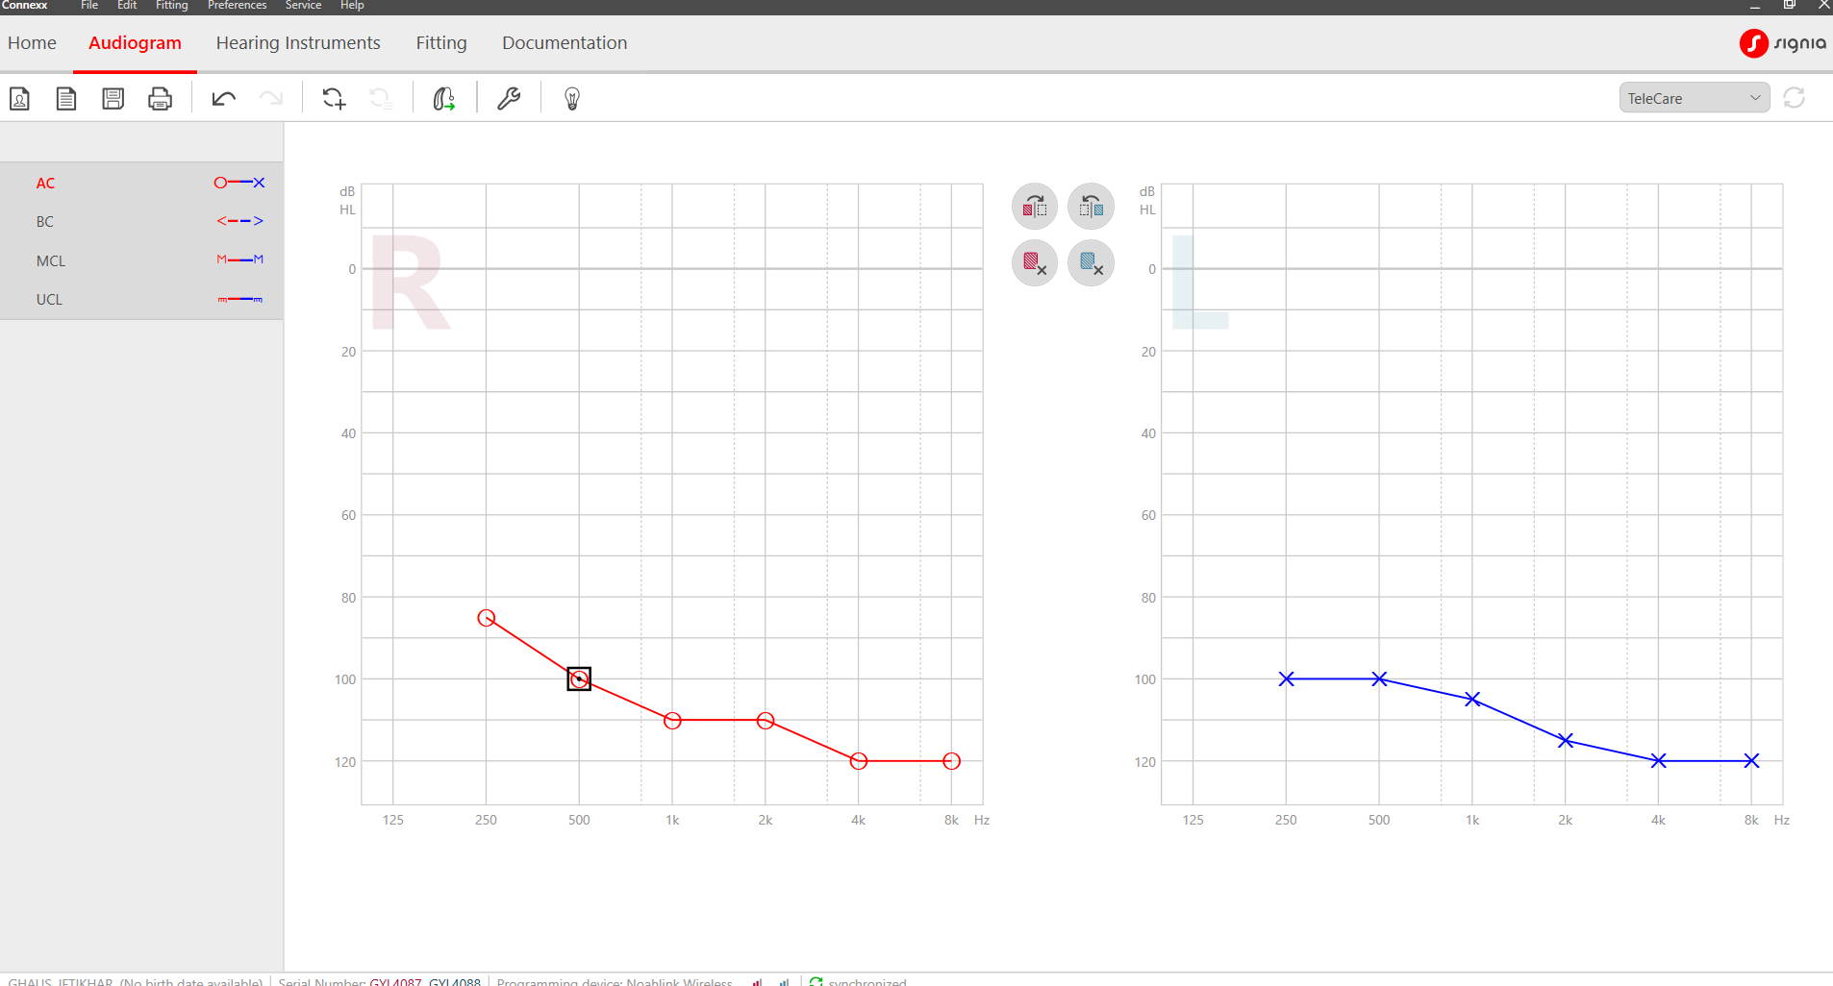Select left ear X marker at 8k Hz

click(x=1752, y=761)
